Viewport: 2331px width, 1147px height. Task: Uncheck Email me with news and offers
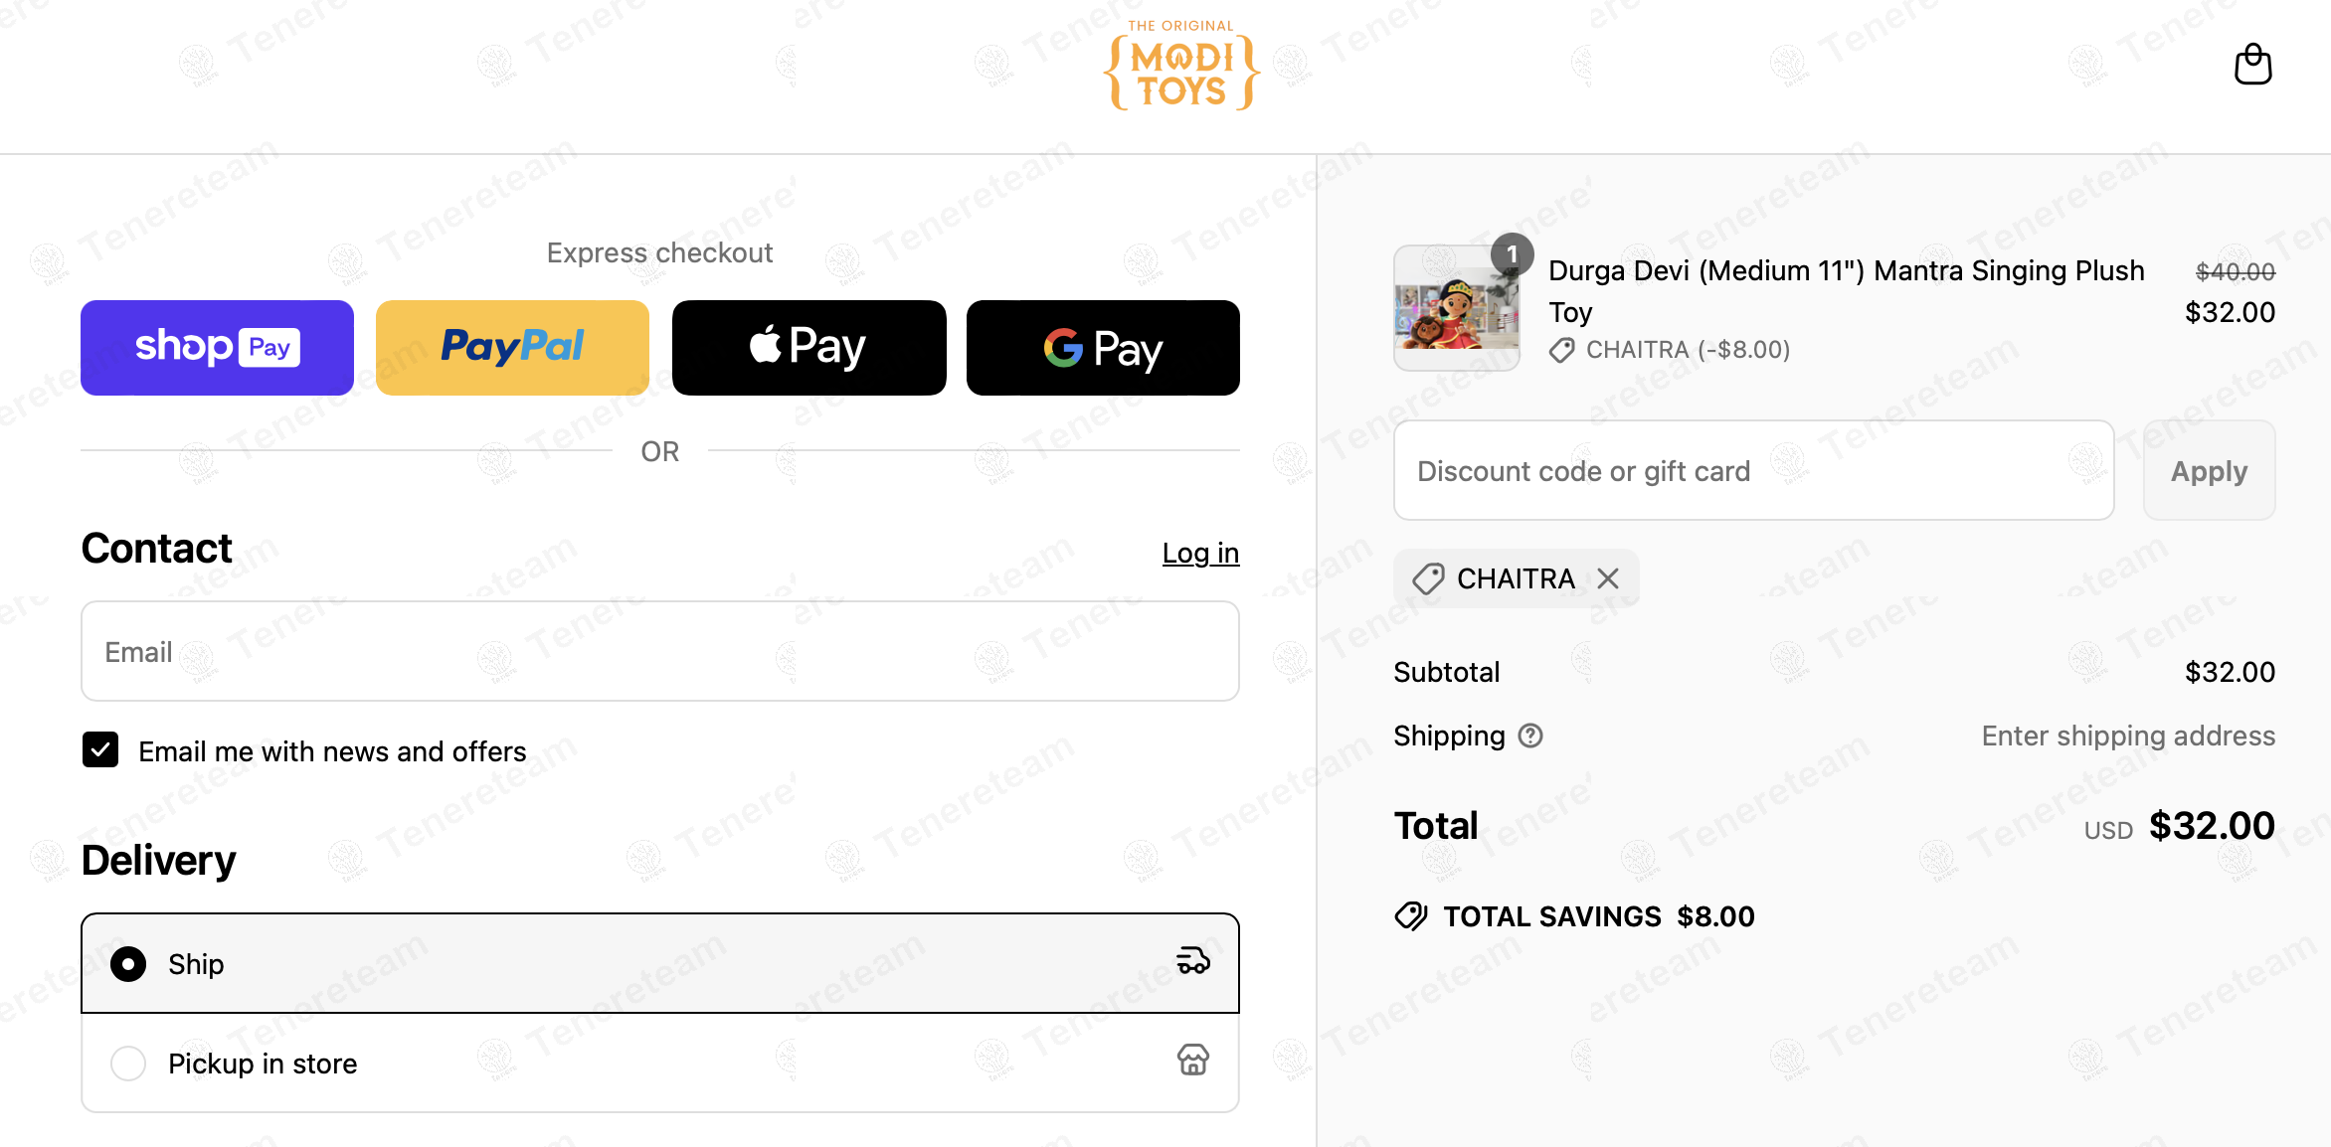pyautogui.click(x=100, y=750)
